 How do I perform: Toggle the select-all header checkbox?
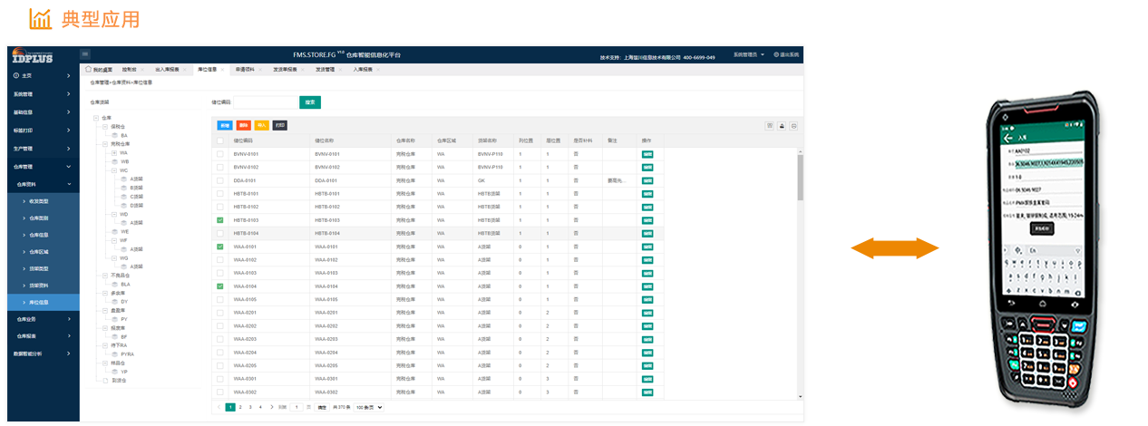click(220, 140)
